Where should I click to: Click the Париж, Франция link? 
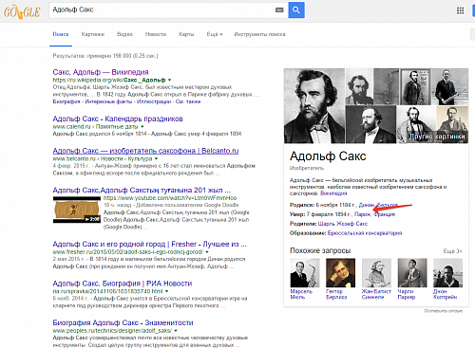coord(374,214)
